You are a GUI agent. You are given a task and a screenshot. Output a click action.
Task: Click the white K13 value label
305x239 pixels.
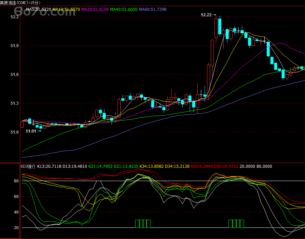point(50,166)
